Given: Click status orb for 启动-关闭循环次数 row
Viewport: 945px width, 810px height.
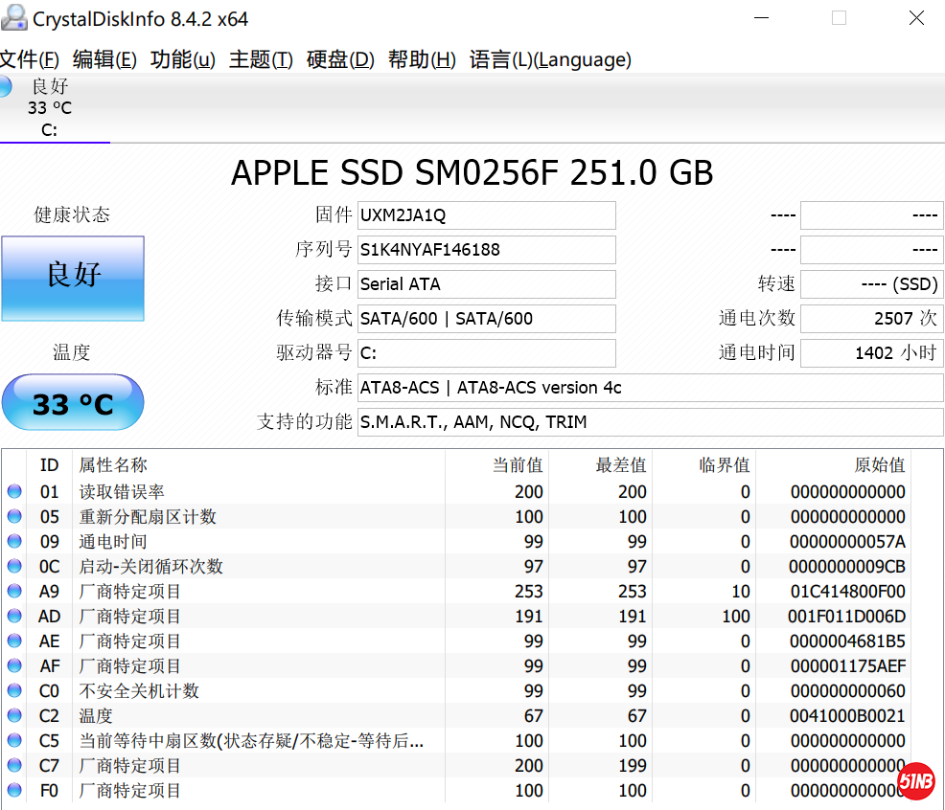Looking at the screenshot, I should coord(14,567).
